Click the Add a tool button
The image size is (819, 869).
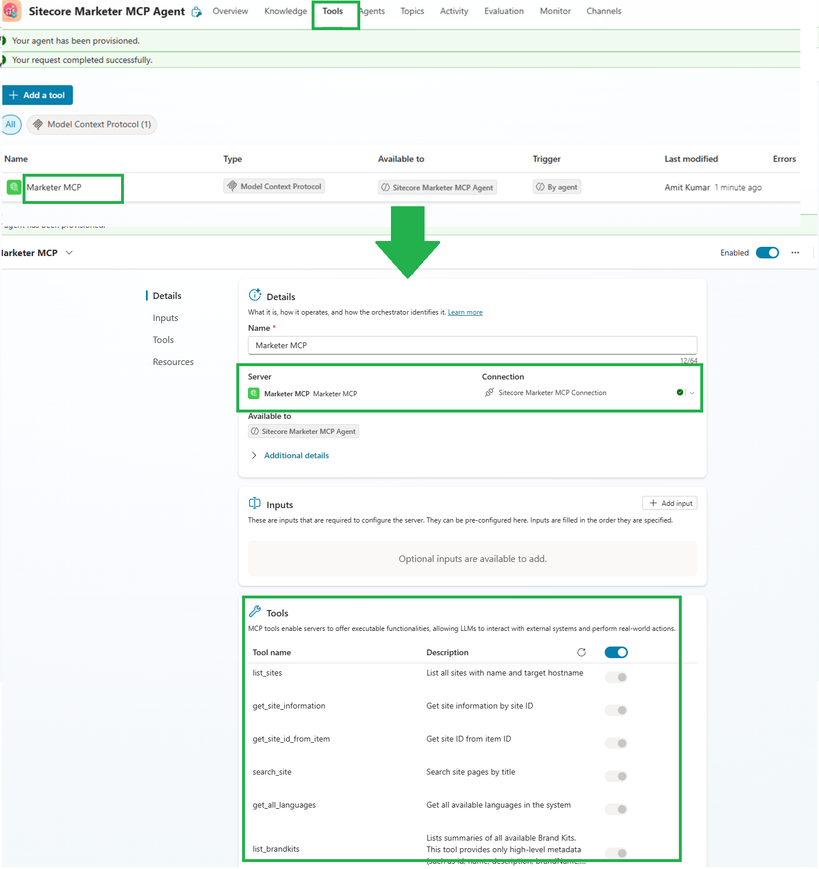coord(38,95)
